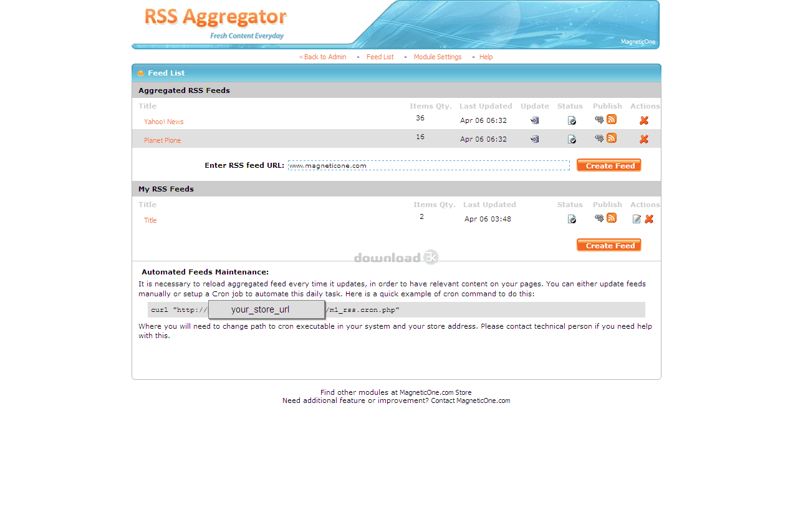Delete the Yahoo! News feed
793x514 pixels.
point(644,121)
